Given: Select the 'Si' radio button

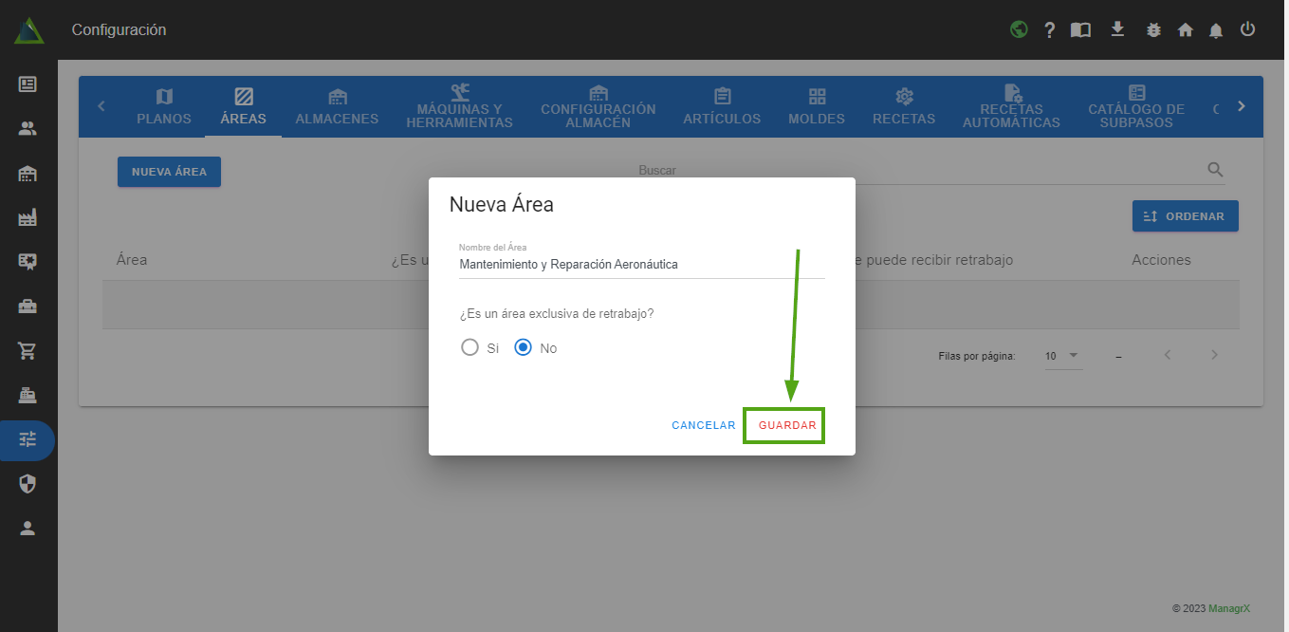Looking at the screenshot, I should coord(470,347).
